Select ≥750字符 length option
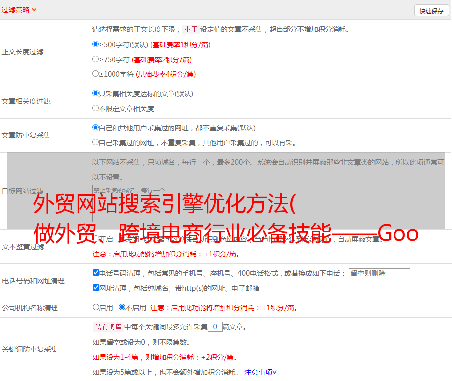 pyautogui.click(x=95, y=59)
